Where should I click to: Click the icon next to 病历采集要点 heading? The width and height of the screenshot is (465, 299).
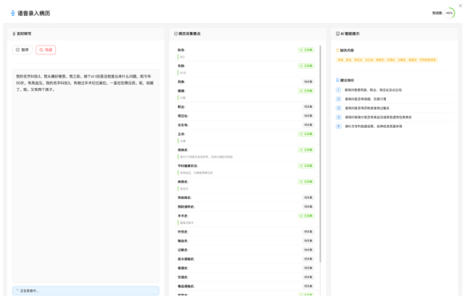click(x=176, y=34)
